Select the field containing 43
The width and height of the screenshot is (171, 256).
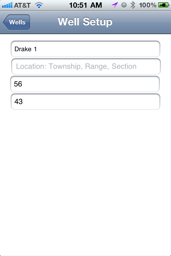(85, 102)
